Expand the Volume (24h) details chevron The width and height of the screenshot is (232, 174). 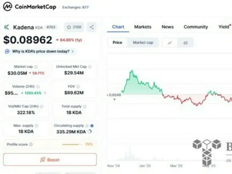[45, 93]
